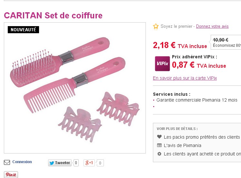Image resolution: width=241 pixels, height=178 pixels.
Task: Click the envelope email icon
Action: 7,162
